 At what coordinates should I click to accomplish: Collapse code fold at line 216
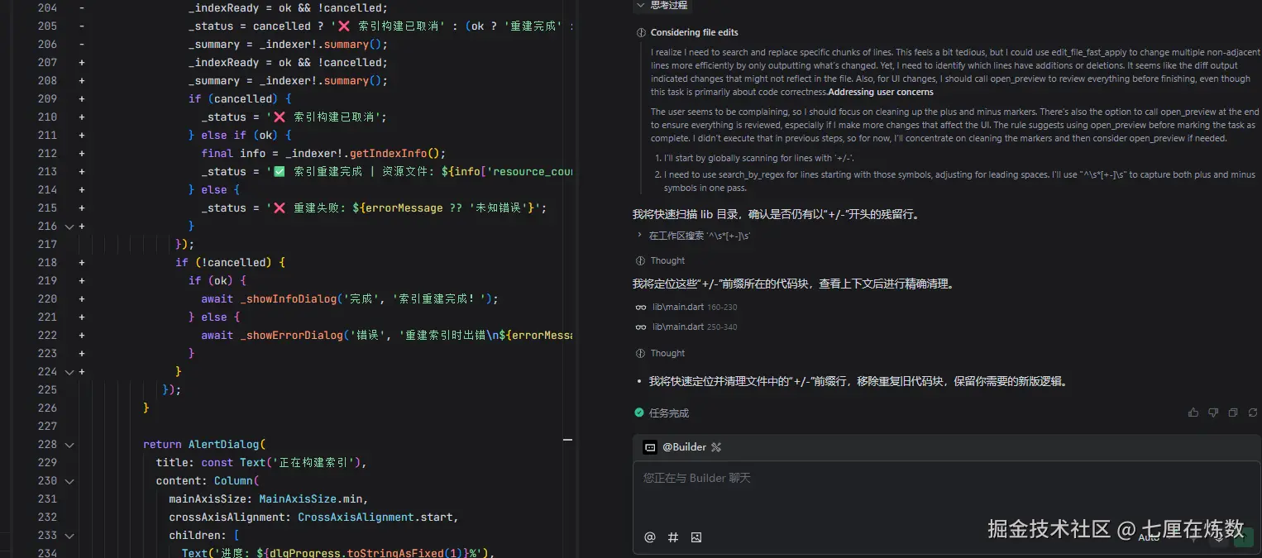(69, 226)
